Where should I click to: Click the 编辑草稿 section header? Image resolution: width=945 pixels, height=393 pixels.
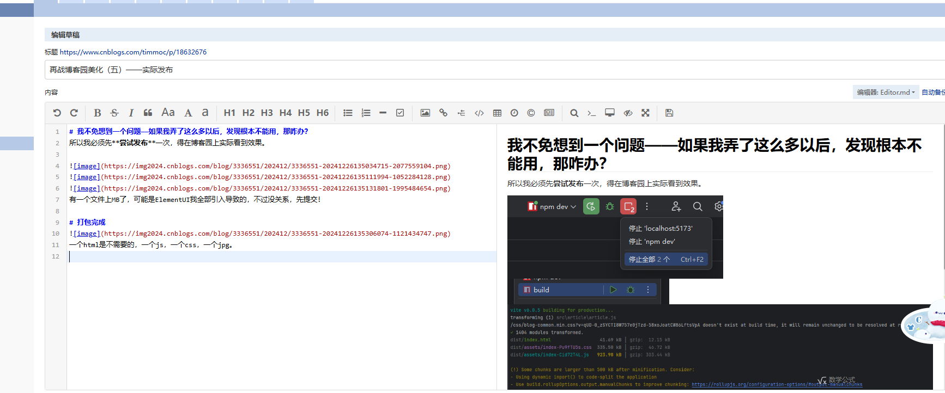point(65,35)
